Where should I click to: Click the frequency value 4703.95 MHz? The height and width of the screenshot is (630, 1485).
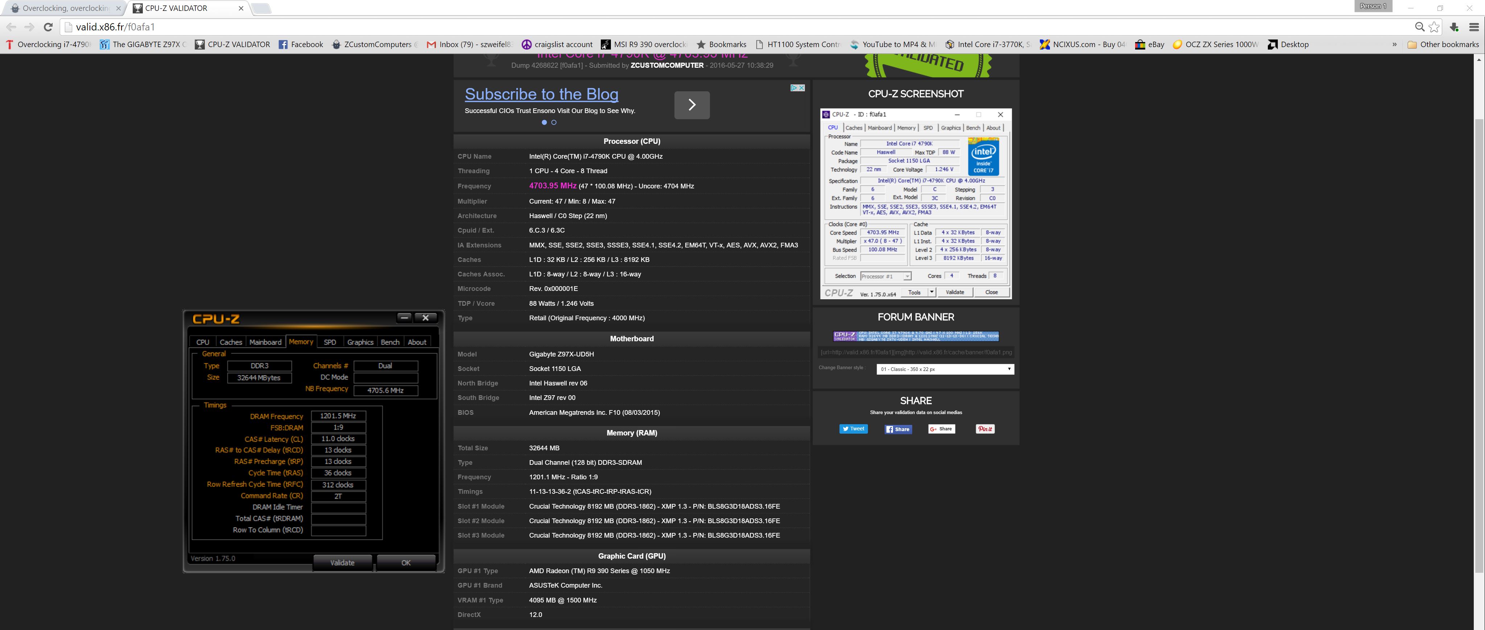pyautogui.click(x=552, y=186)
